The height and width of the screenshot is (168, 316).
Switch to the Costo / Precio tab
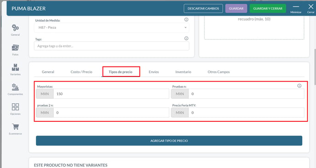(x=81, y=72)
